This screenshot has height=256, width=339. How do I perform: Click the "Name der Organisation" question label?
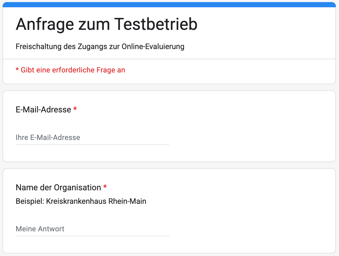click(58, 188)
